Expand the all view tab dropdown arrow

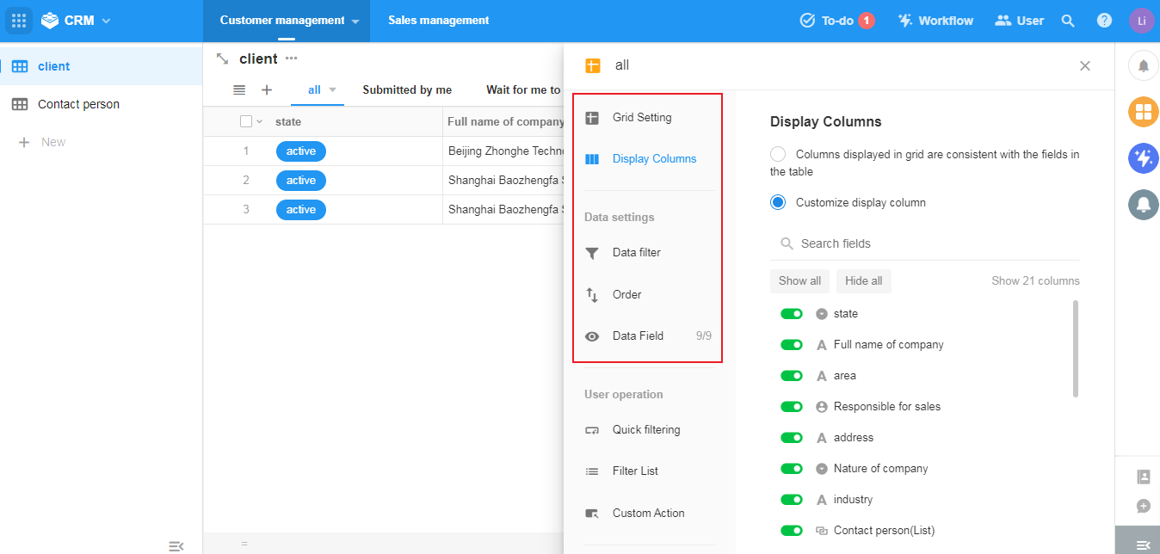click(x=332, y=89)
